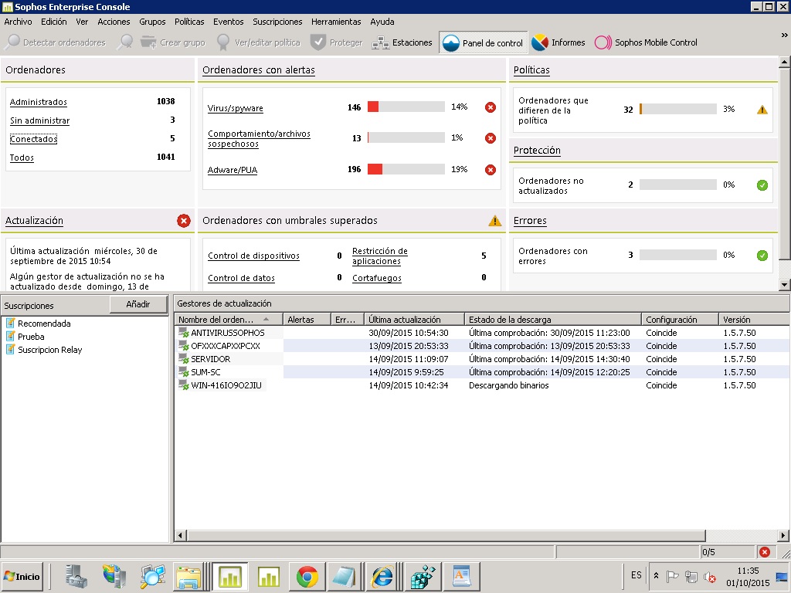Open the Suscripciones menu
This screenshot has height=593, width=791.
point(277,22)
